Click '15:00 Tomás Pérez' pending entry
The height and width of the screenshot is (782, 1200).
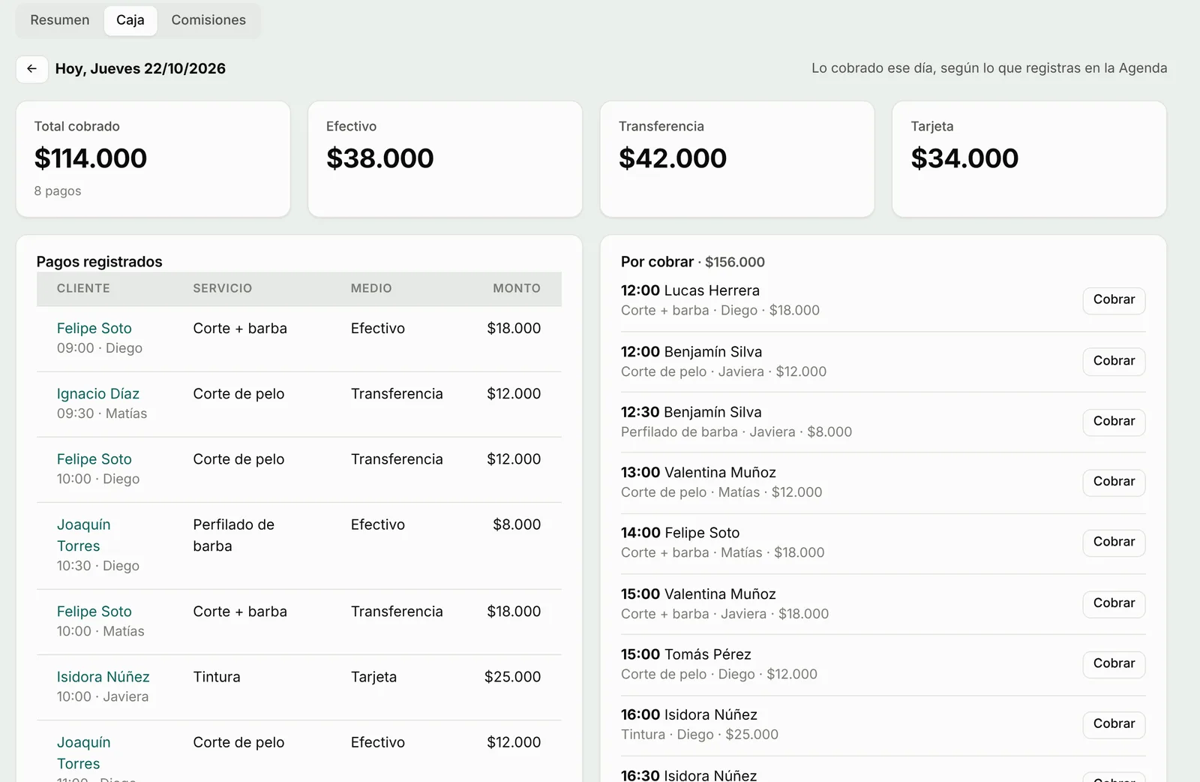(686, 654)
